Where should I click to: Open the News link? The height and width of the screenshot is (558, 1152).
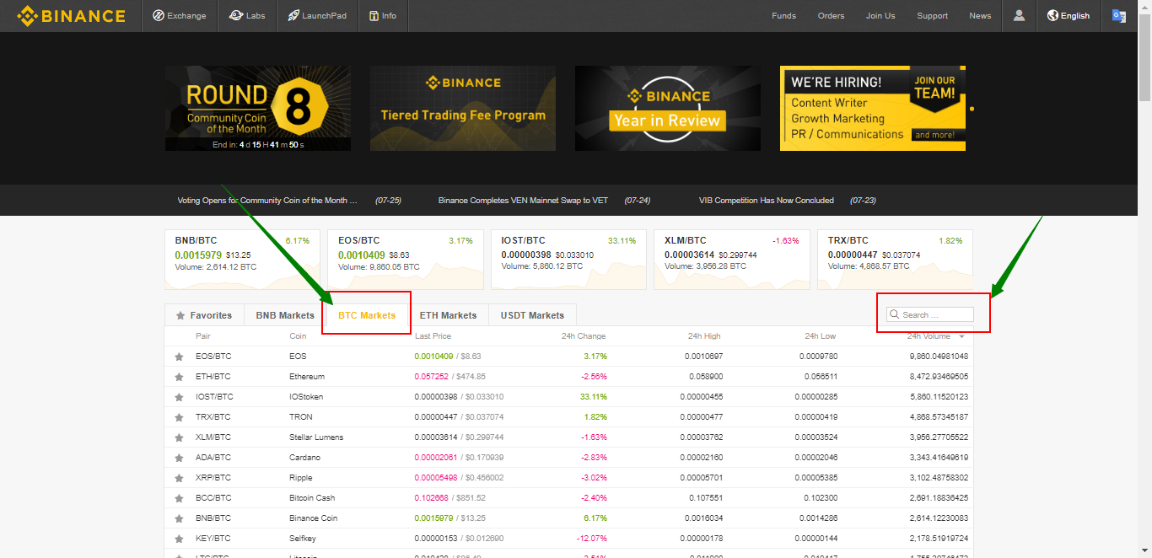pyautogui.click(x=980, y=15)
